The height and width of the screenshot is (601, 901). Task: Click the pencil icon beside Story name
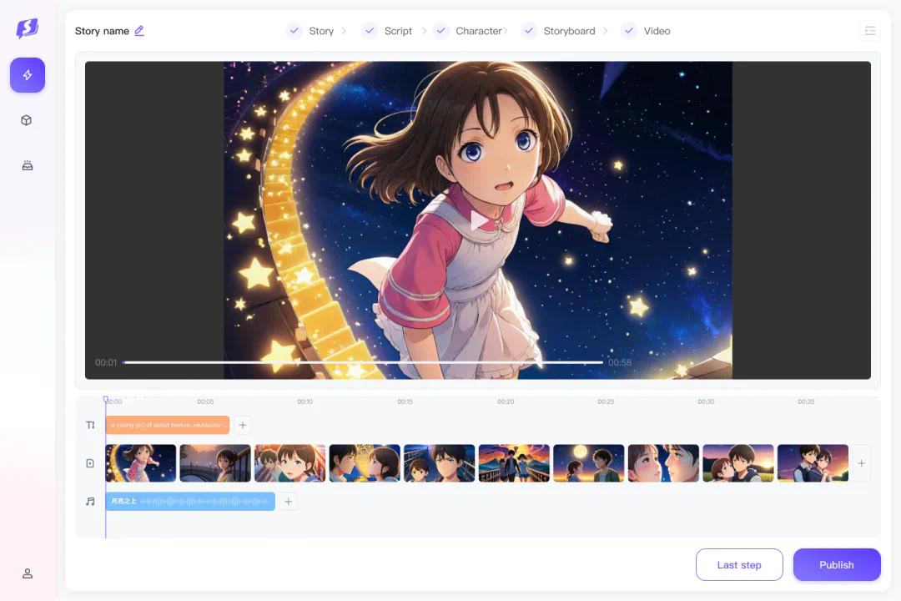point(139,31)
